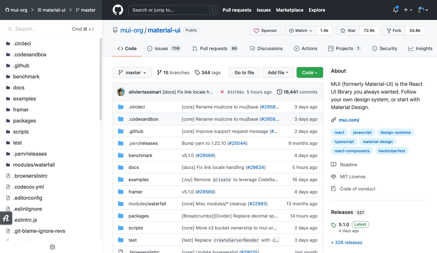Fork the repository
This screenshot has height=253, width=437.
[394, 30]
